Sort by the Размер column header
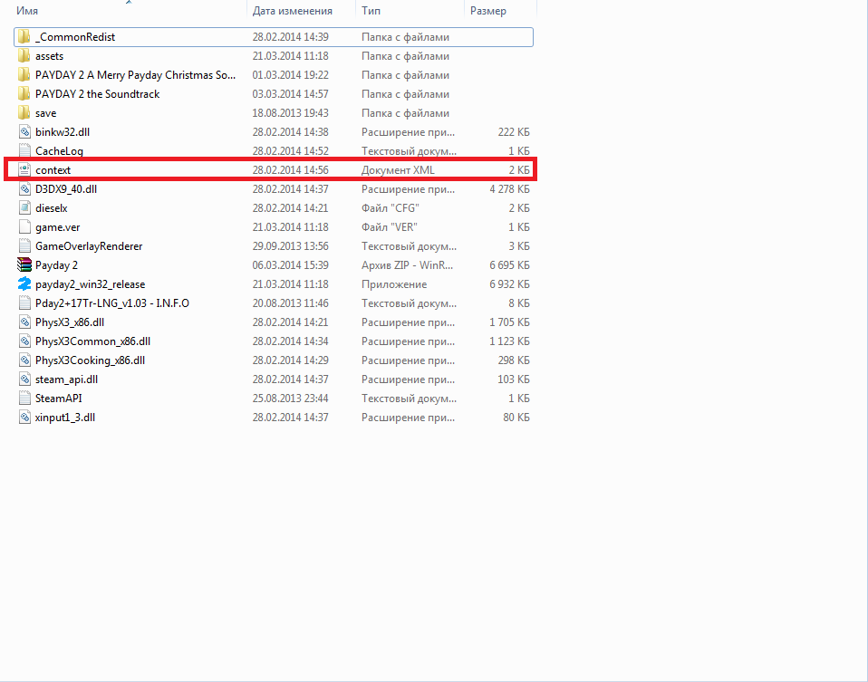This screenshot has width=868, height=682. coord(488,11)
